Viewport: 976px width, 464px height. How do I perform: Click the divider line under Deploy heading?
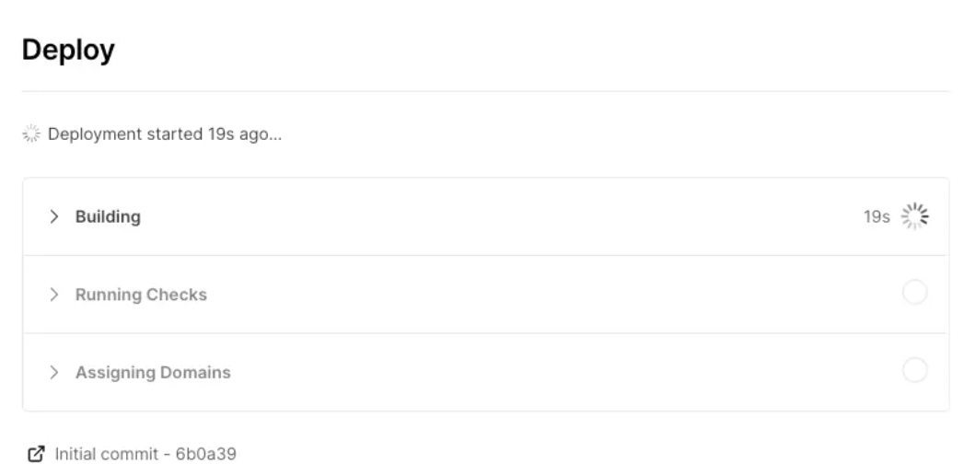click(x=485, y=91)
